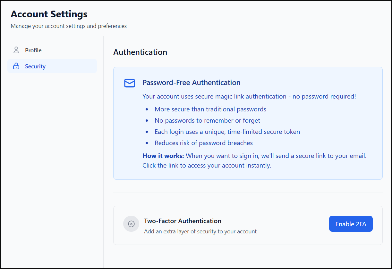Click the envelope icon on the authentication card
The image size is (392, 269).
[x=130, y=83]
